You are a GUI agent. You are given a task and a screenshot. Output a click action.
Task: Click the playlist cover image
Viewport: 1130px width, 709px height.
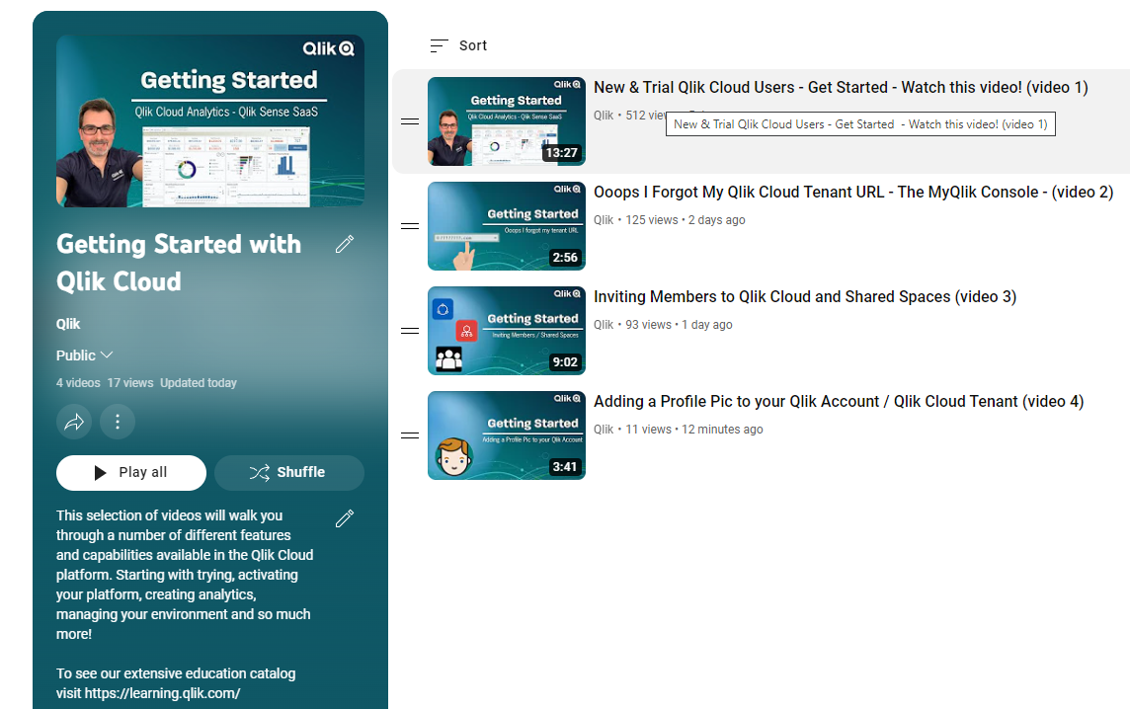(x=209, y=120)
